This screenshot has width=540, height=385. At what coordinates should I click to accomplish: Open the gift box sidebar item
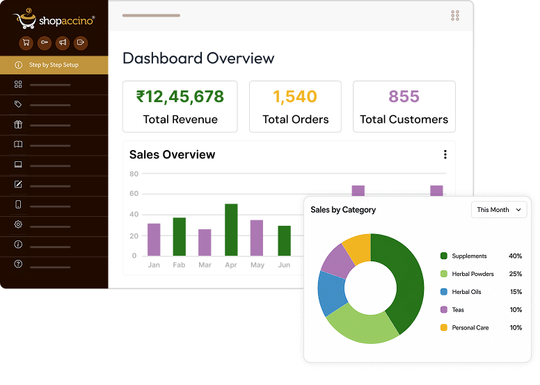click(x=18, y=124)
